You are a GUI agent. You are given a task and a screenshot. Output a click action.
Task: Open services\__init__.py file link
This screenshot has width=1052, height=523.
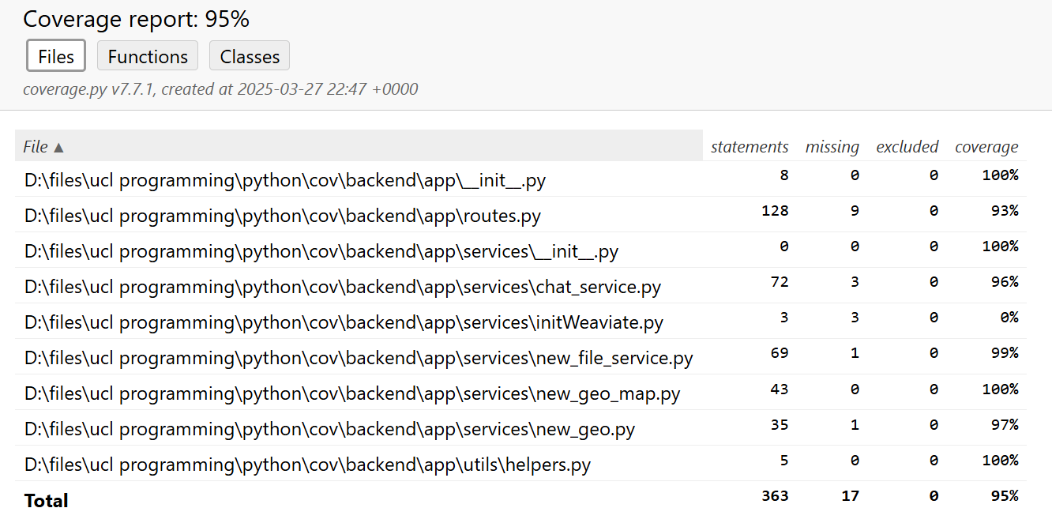coord(321,251)
